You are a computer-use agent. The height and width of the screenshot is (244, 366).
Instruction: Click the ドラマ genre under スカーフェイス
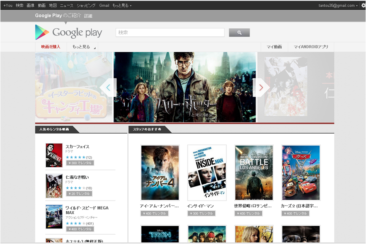tap(69, 151)
